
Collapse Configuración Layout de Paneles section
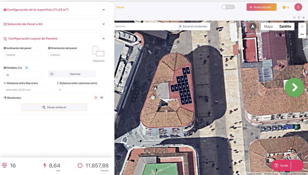coord(104,38)
